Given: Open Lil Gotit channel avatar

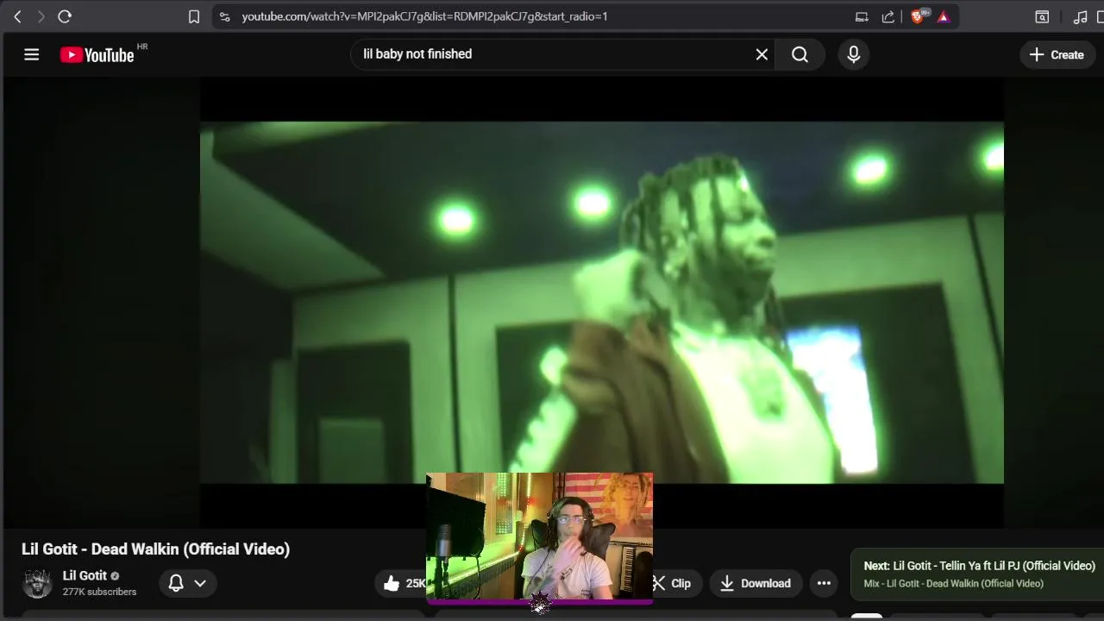Looking at the screenshot, I should tap(37, 583).
